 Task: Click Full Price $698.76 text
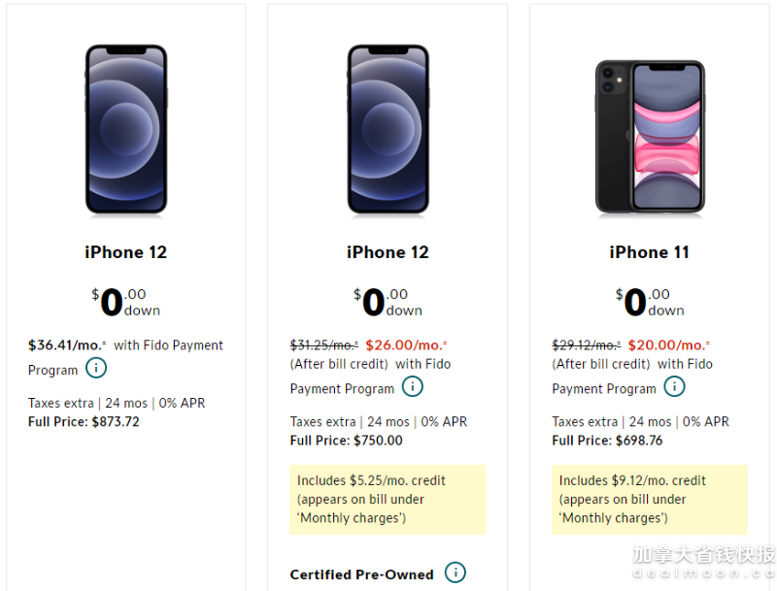pos(607,441)
